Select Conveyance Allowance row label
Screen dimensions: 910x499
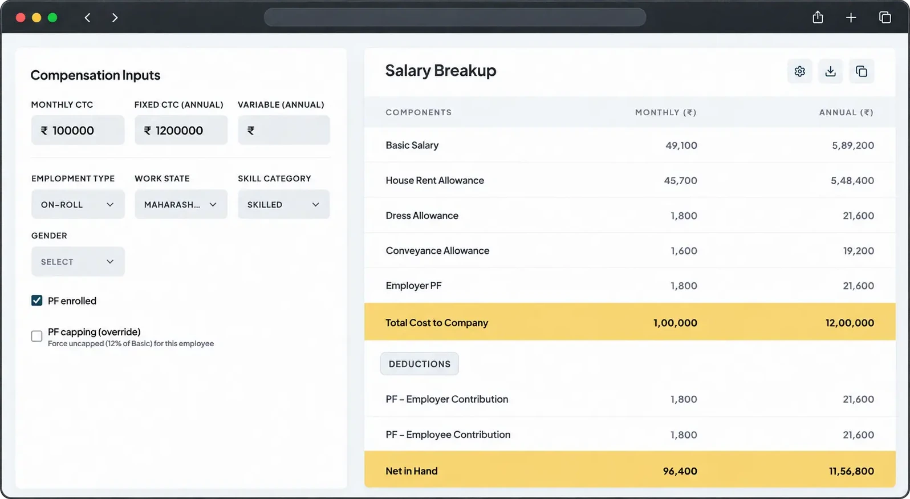(437, 250)
